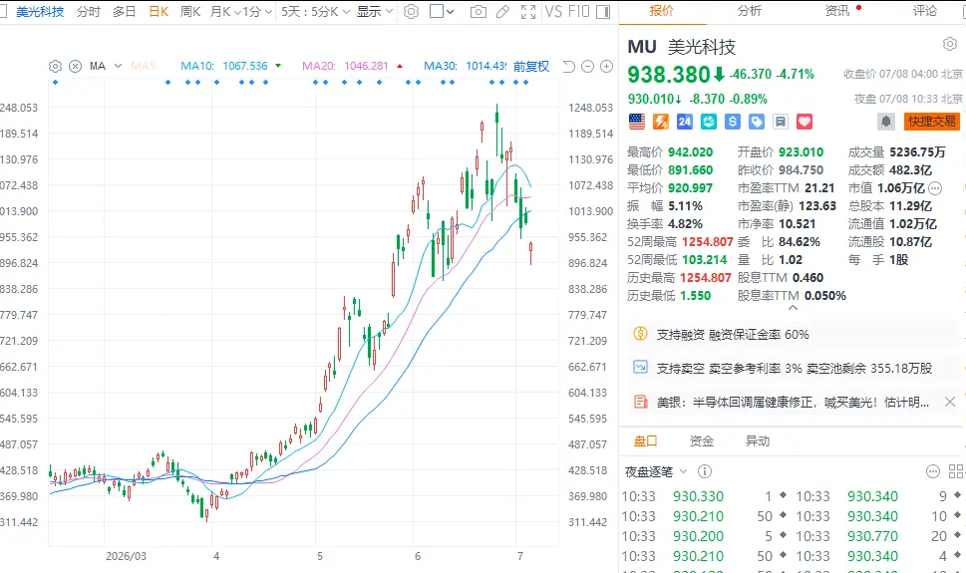The width and height of the screenshot is (966, 573).
Task: Select the 日K daily candlestick view
Action: click(x=159, y=11)
